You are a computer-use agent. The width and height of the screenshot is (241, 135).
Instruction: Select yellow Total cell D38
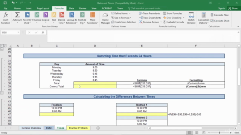tap(95, 83)
